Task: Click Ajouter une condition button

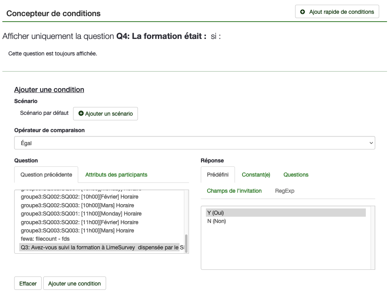Action: click(74, 284)
